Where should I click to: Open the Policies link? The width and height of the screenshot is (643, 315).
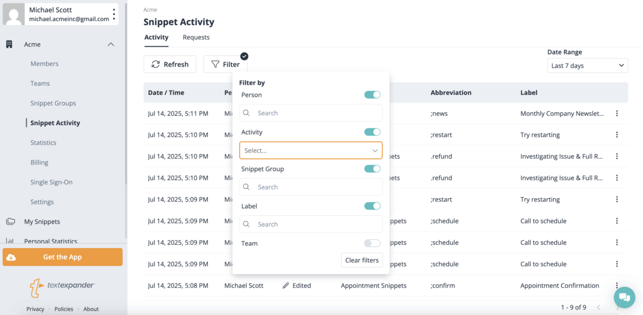[x=64, y=309]
